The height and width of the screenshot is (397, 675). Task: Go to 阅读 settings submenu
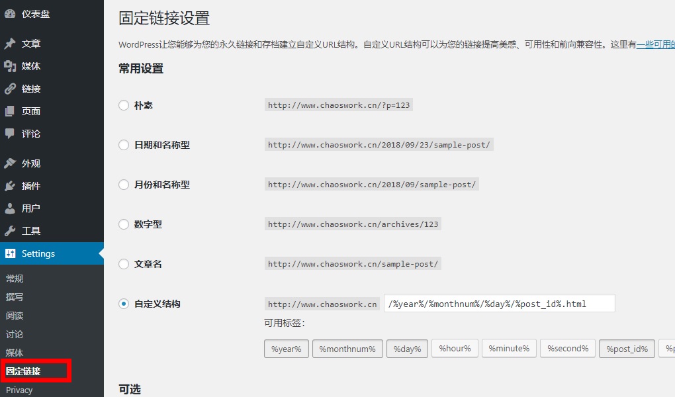[15, 316]
